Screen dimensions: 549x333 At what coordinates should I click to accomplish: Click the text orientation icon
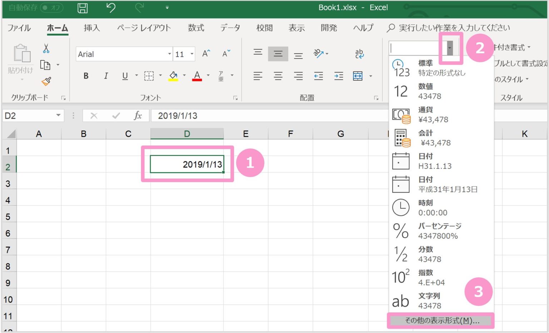(318, 54)
